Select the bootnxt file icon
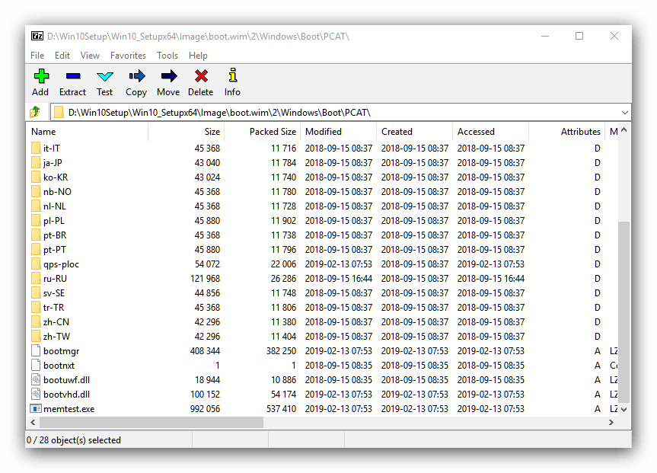This screenshot has width=657, height=473. [36, 366]
